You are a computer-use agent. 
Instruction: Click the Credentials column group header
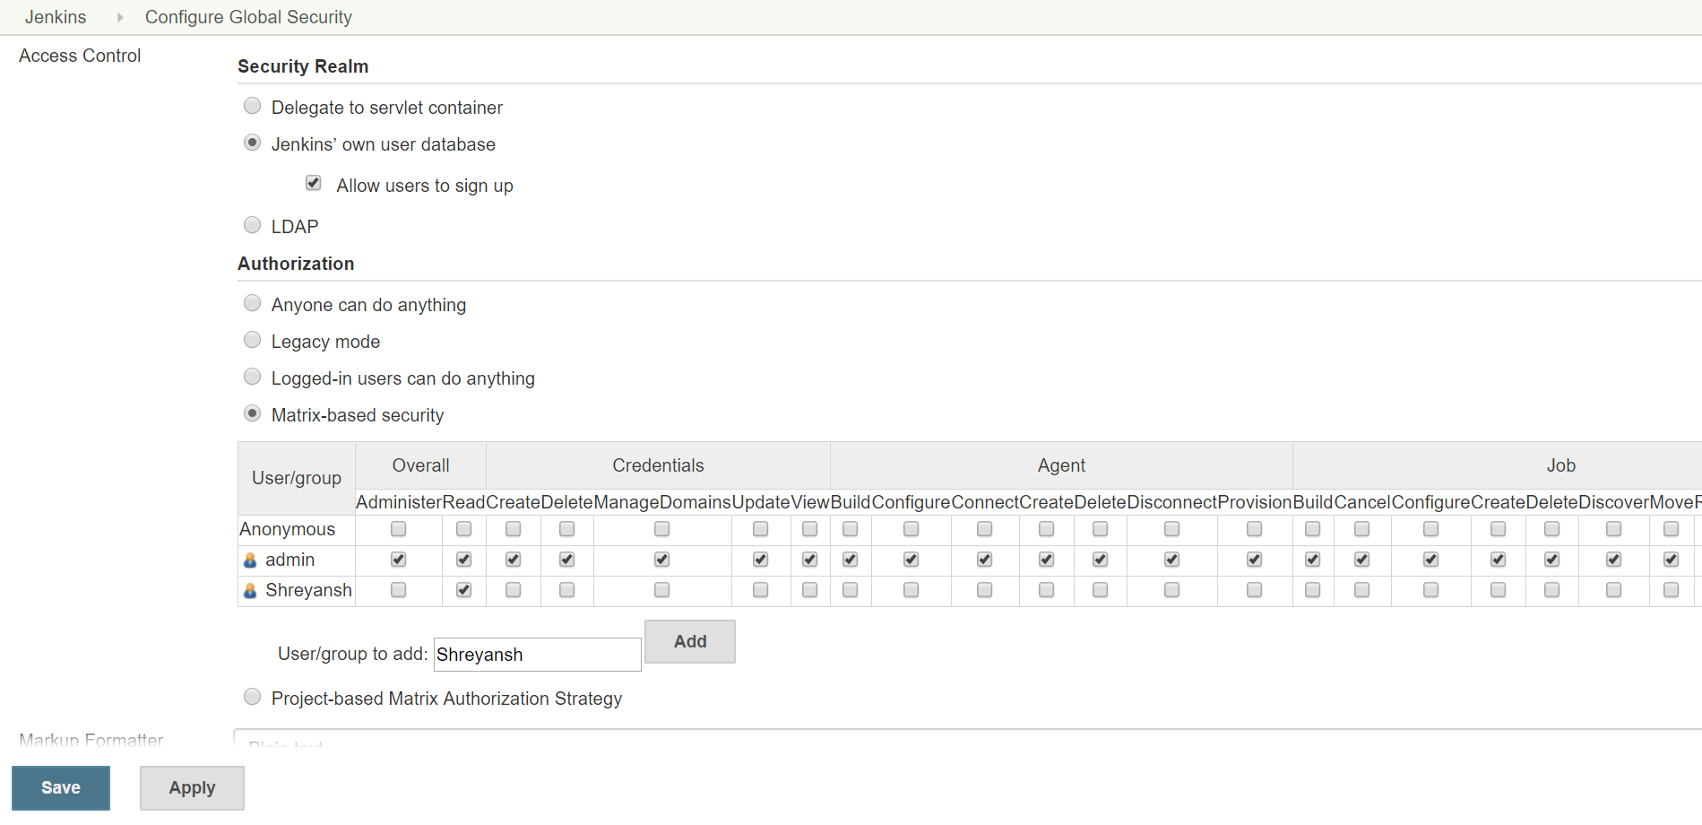pos(658,465)
